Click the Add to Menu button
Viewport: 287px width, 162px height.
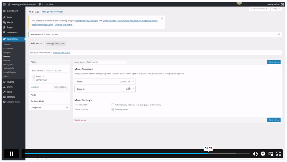(61, 87)
